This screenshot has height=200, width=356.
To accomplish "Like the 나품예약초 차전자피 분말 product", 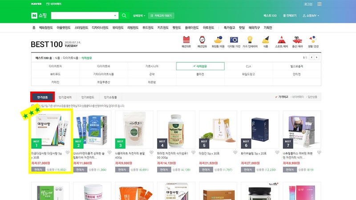I will [x=151, y=152].
